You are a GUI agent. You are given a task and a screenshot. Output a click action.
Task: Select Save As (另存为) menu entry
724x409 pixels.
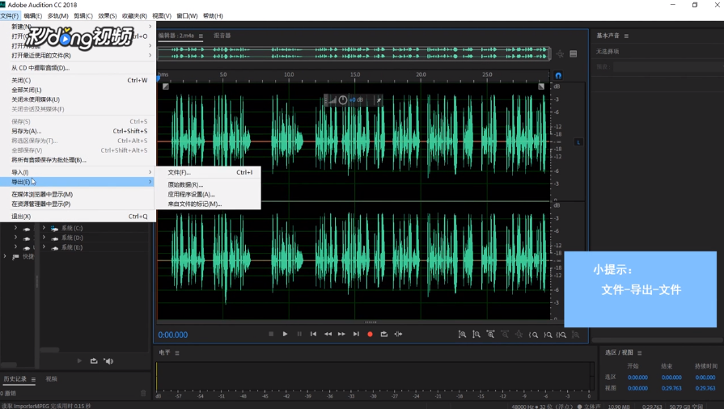coord(78,131)
